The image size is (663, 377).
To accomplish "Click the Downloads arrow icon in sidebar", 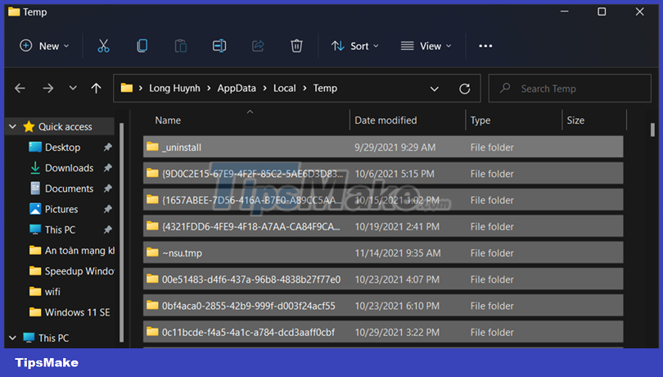I will [35, 168].
